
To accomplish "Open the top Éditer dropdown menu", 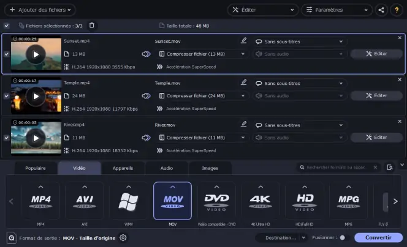I will [x=263, y=10].
